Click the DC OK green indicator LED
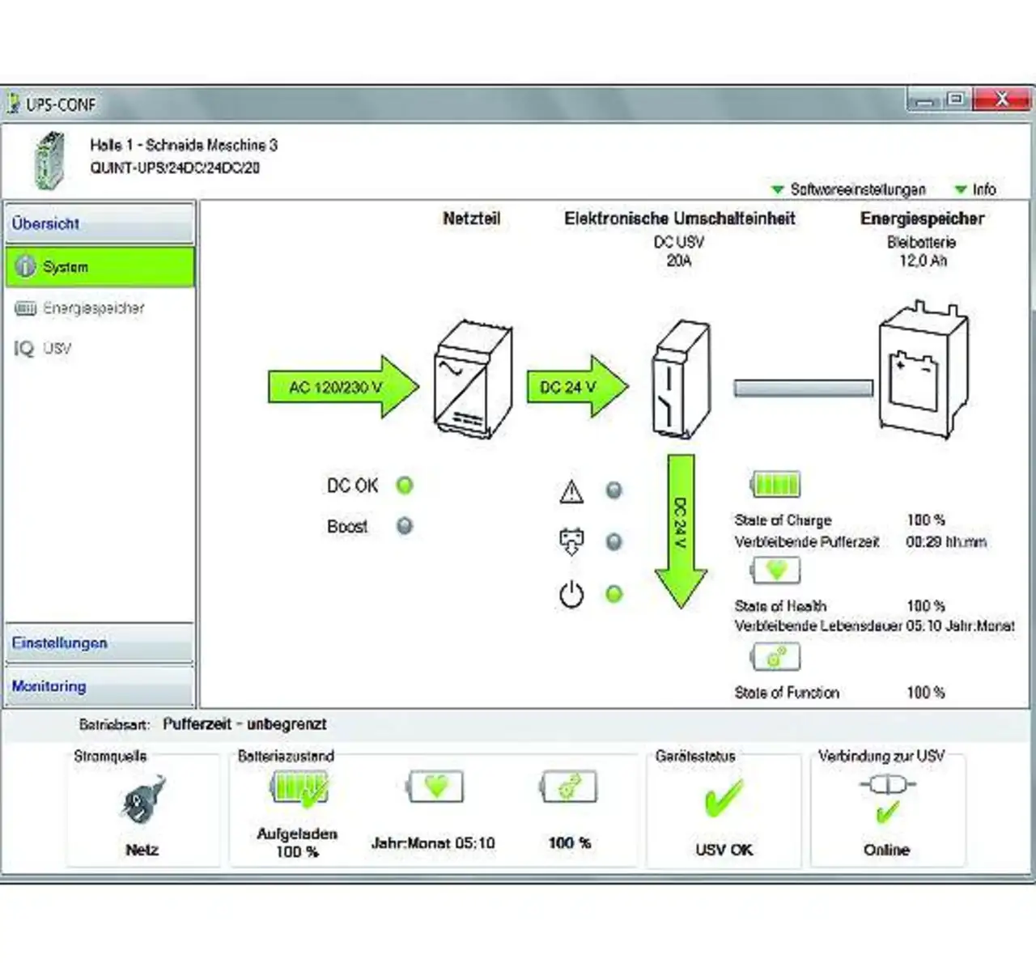 tap(405, 486)
